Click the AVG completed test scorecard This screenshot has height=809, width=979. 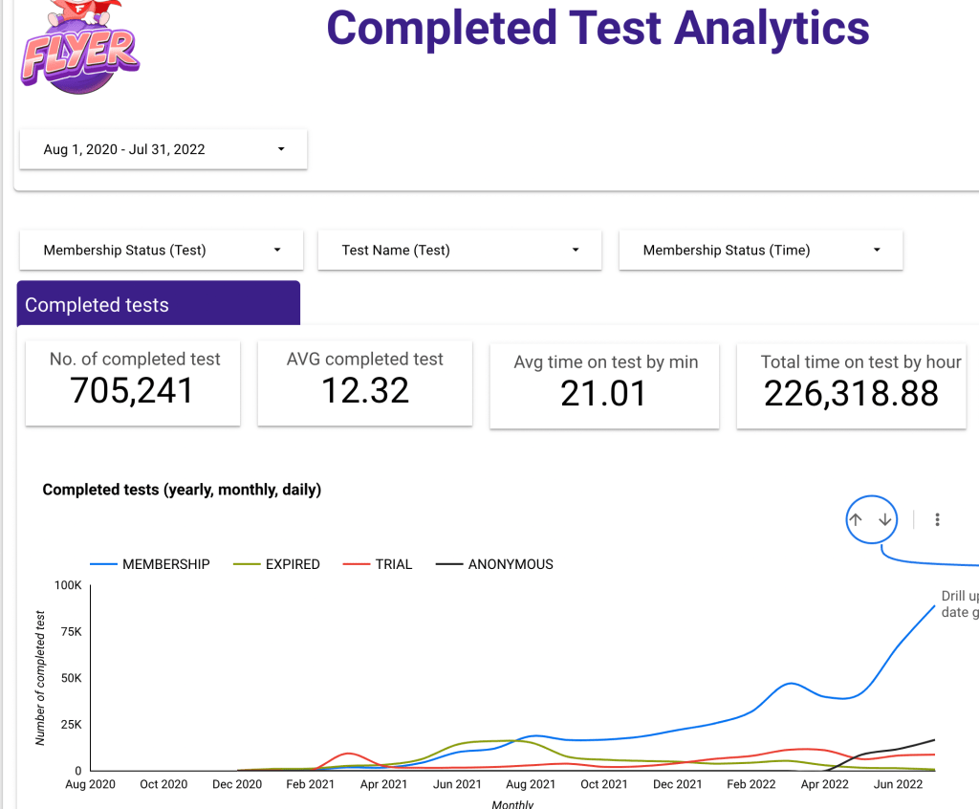tap(365, 383)
